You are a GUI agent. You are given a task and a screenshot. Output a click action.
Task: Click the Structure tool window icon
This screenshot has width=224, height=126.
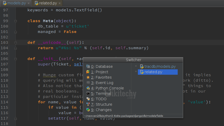(88, 104)
